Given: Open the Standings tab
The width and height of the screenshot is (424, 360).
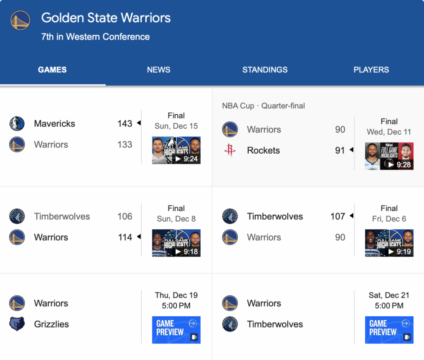Looking at the screenshot, I should (265, 70).
